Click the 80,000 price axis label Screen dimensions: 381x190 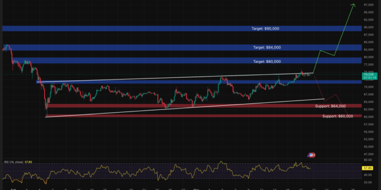coord(369,57)
